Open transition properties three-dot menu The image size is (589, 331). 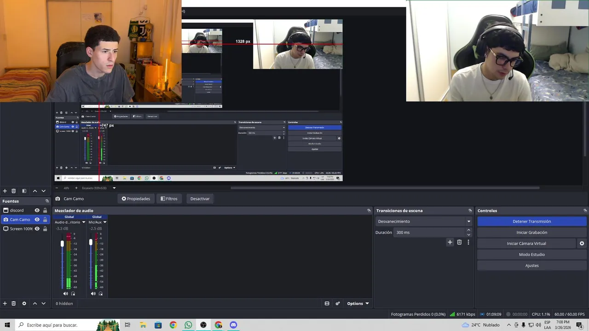click(468, 242)
